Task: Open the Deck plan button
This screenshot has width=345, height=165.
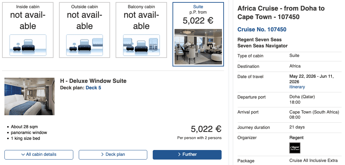Action: [x=115, y=154]
